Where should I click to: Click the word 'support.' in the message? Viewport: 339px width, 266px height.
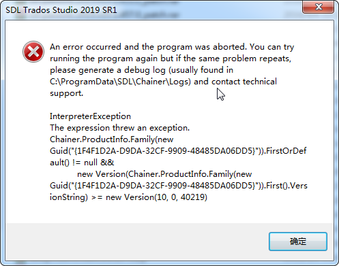[x=67, y=93]
